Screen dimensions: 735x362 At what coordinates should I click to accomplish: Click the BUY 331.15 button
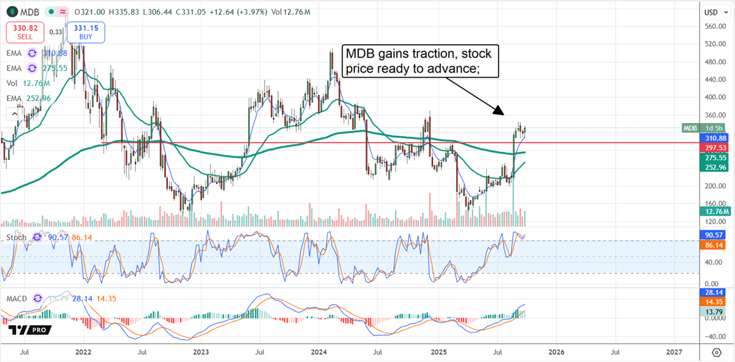86,32
